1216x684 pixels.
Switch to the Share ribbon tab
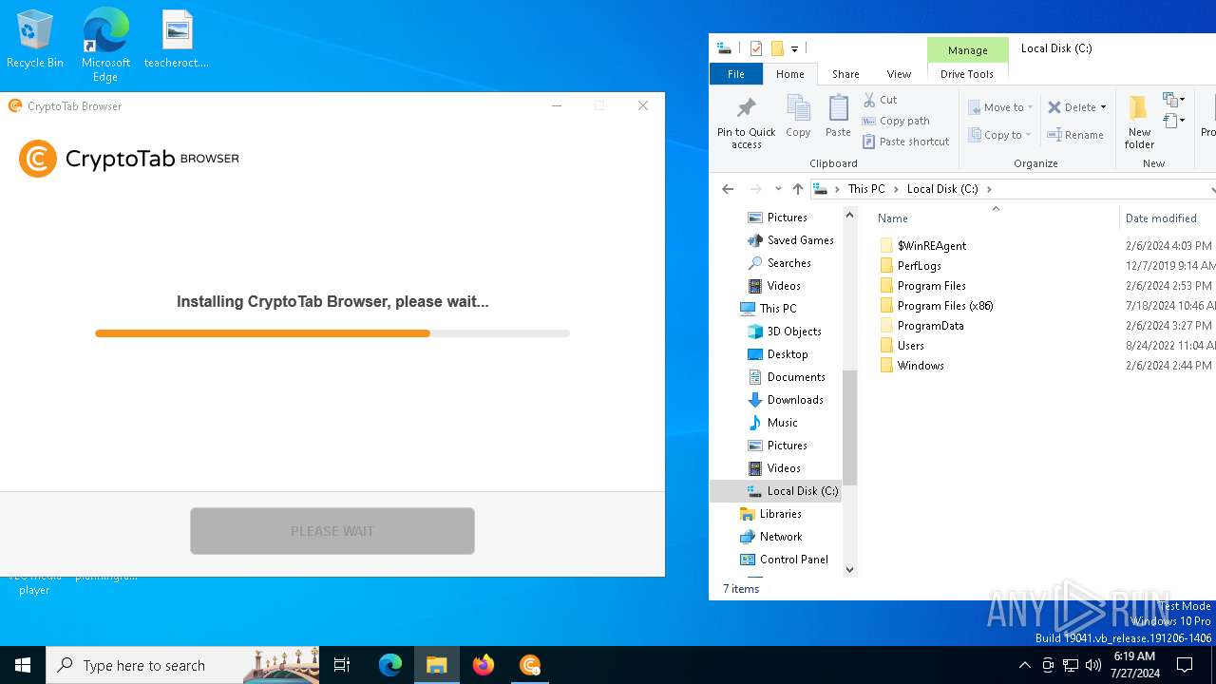pyautogui.click(x=845, y=74)
